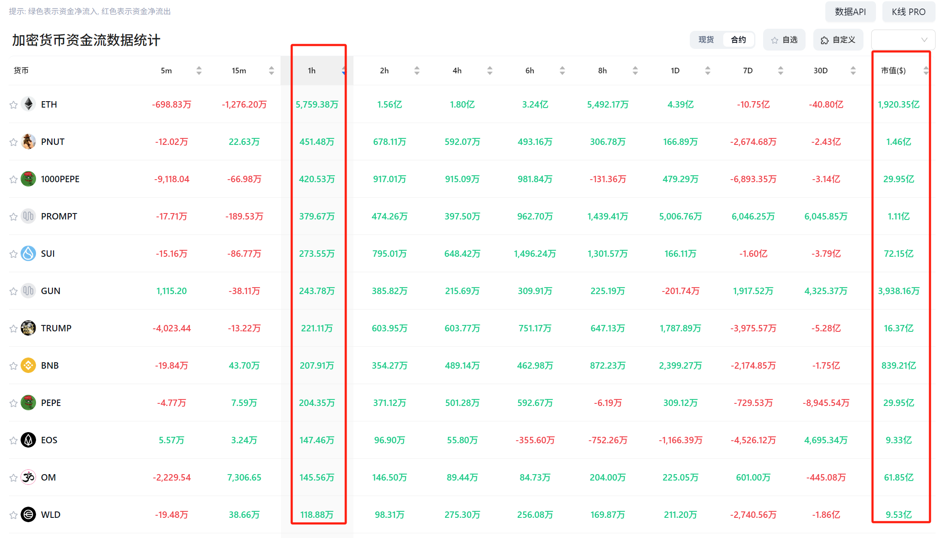Viewport: 942px width, 538px height.
Task: Toggle favorite star for PEPE
Action: click(x=13, y=403)
